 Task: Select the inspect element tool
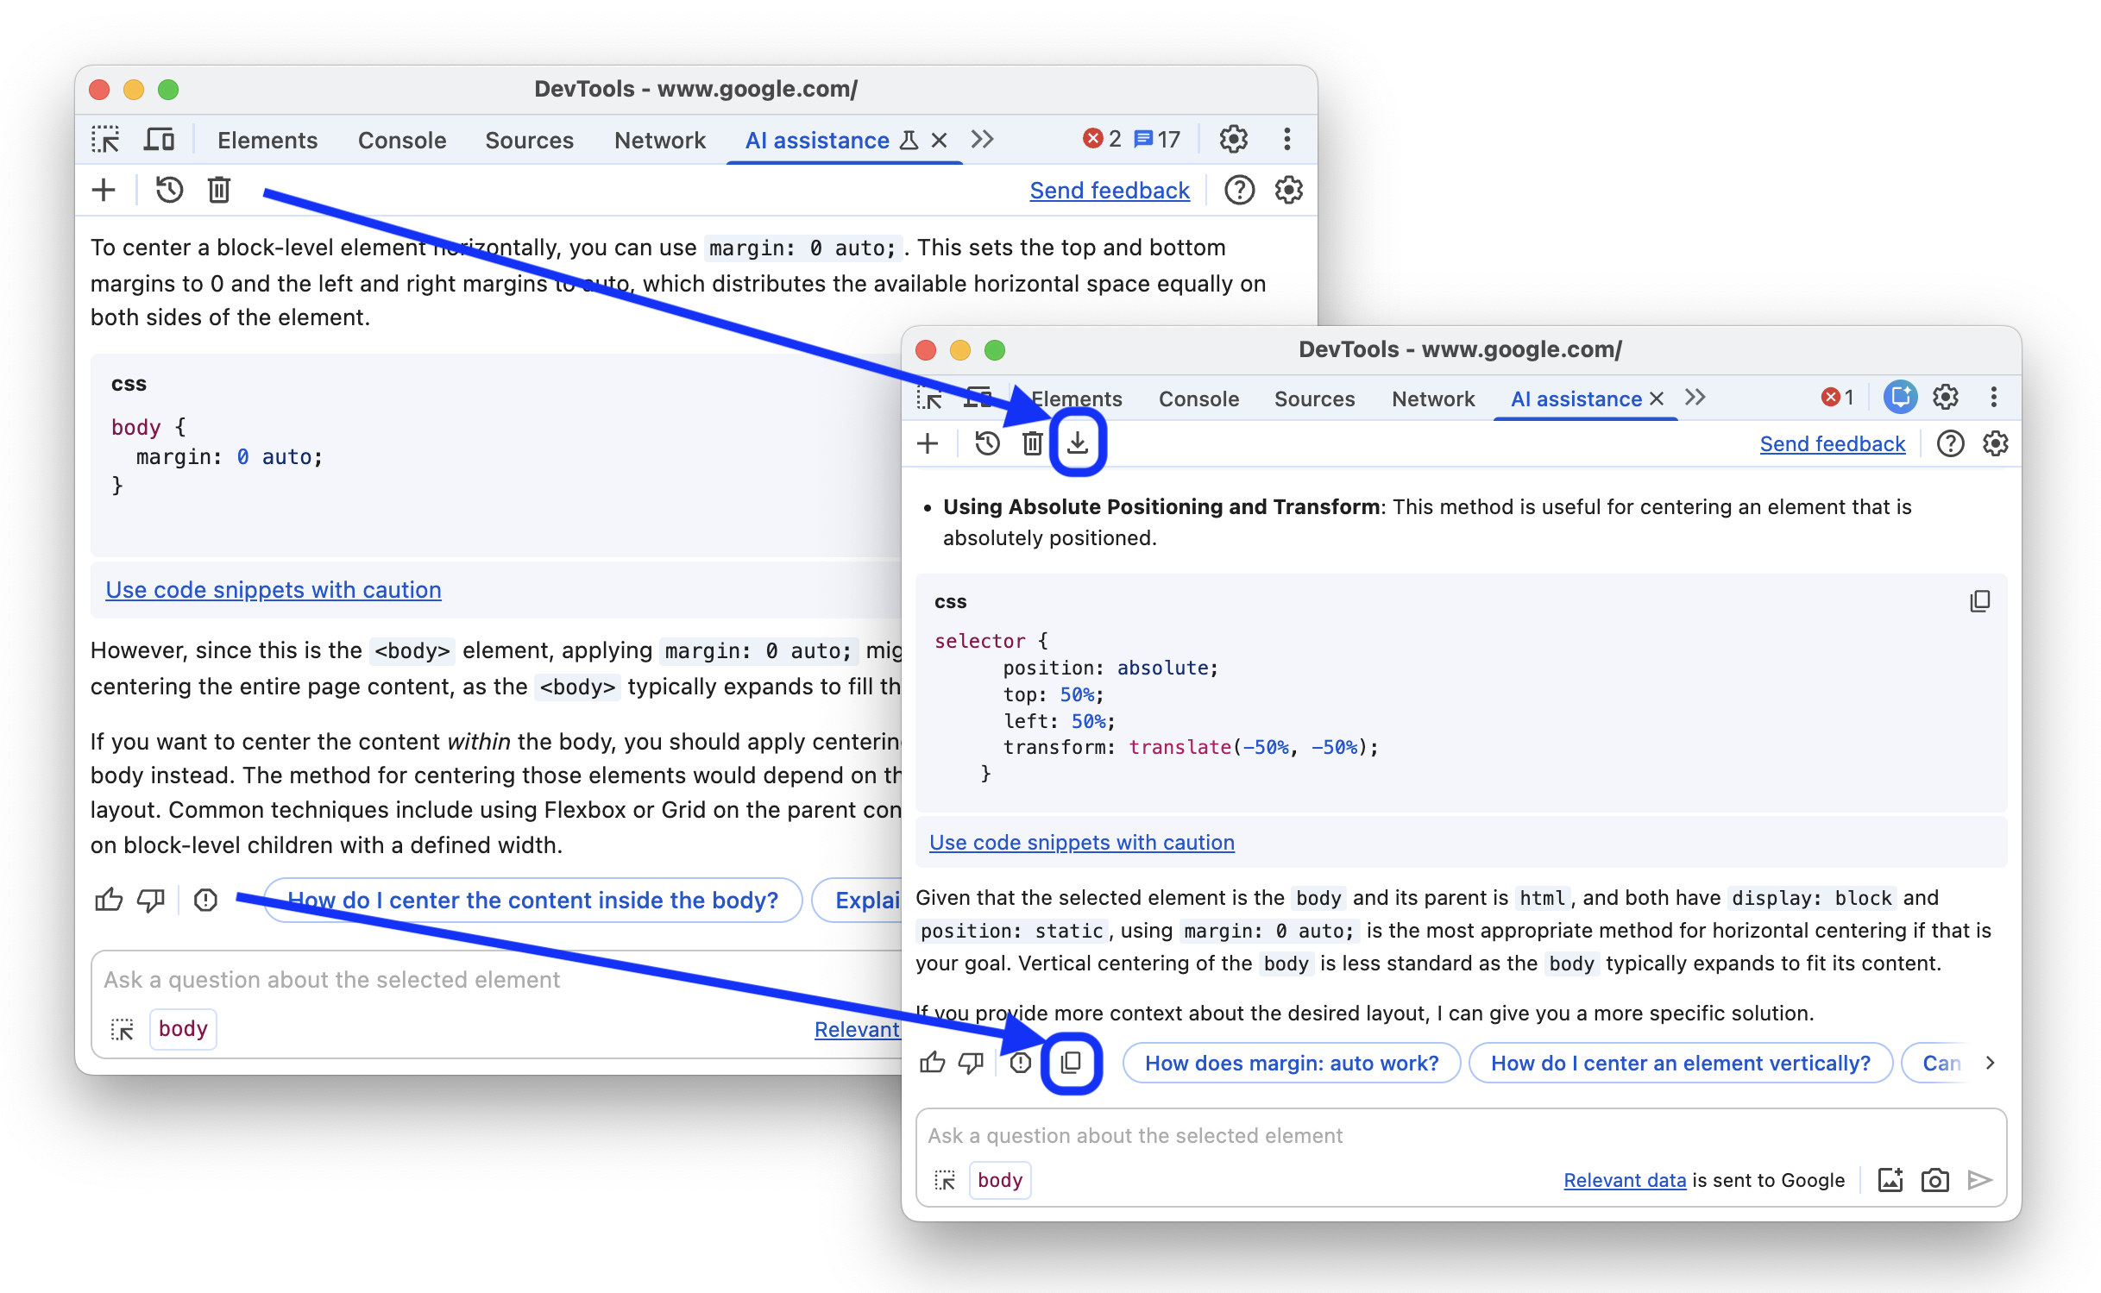[929, 399]
